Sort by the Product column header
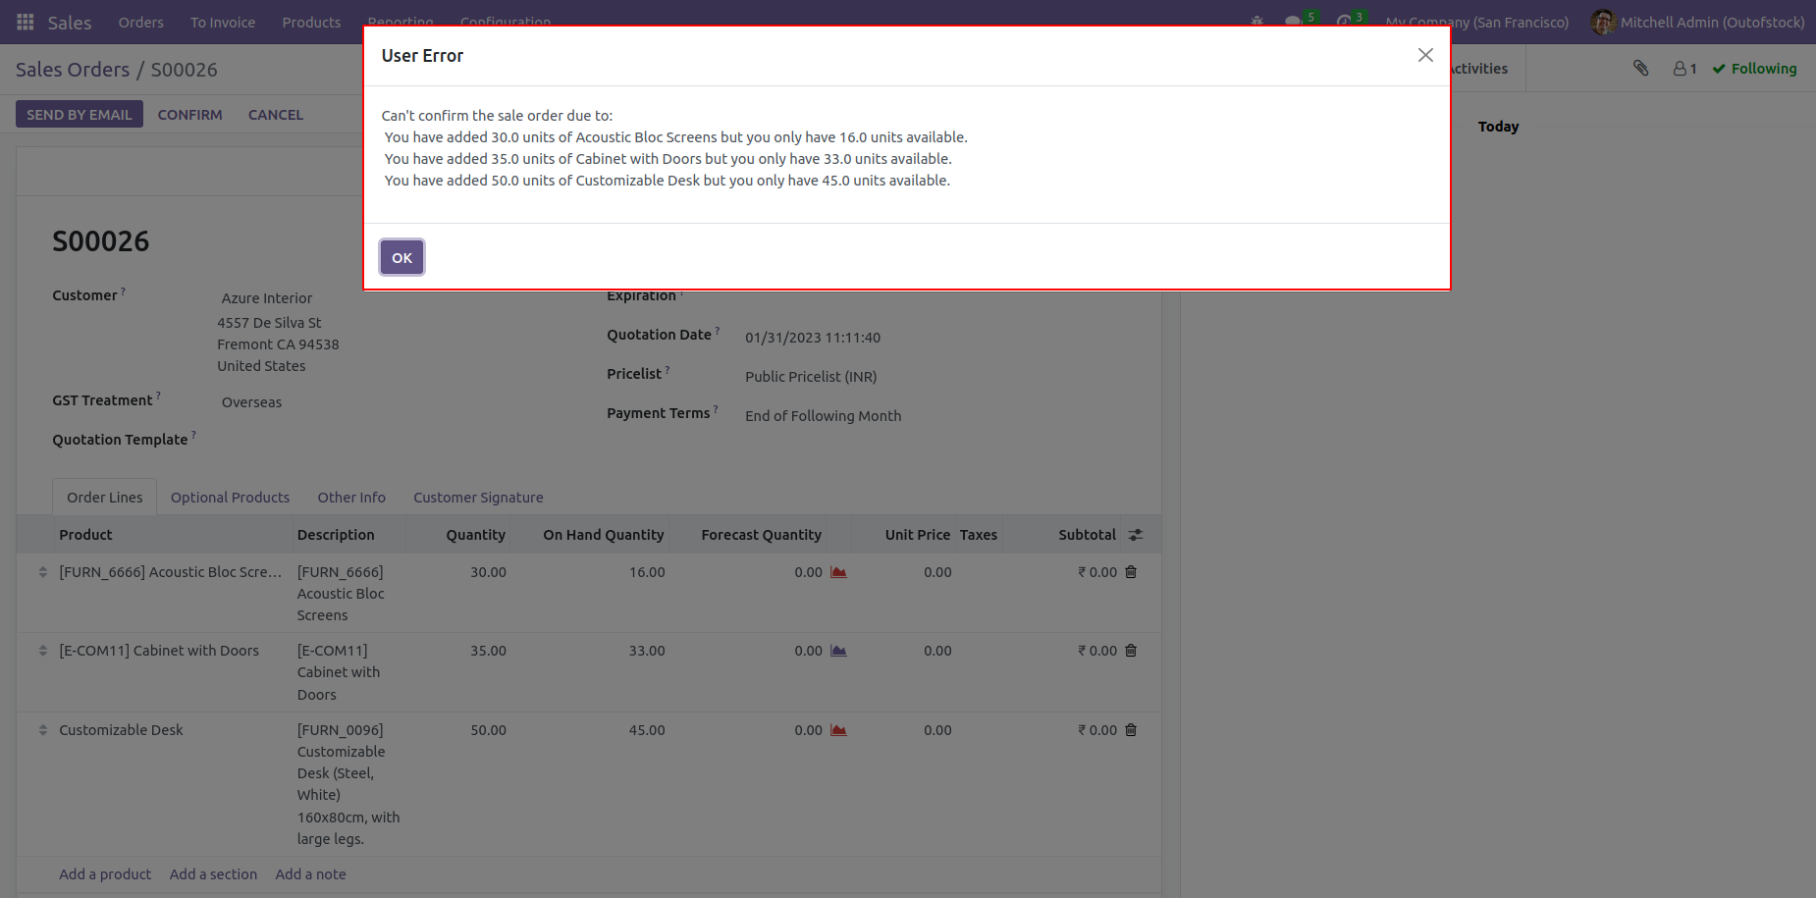The image size is (1816, 898). (85, 535)
